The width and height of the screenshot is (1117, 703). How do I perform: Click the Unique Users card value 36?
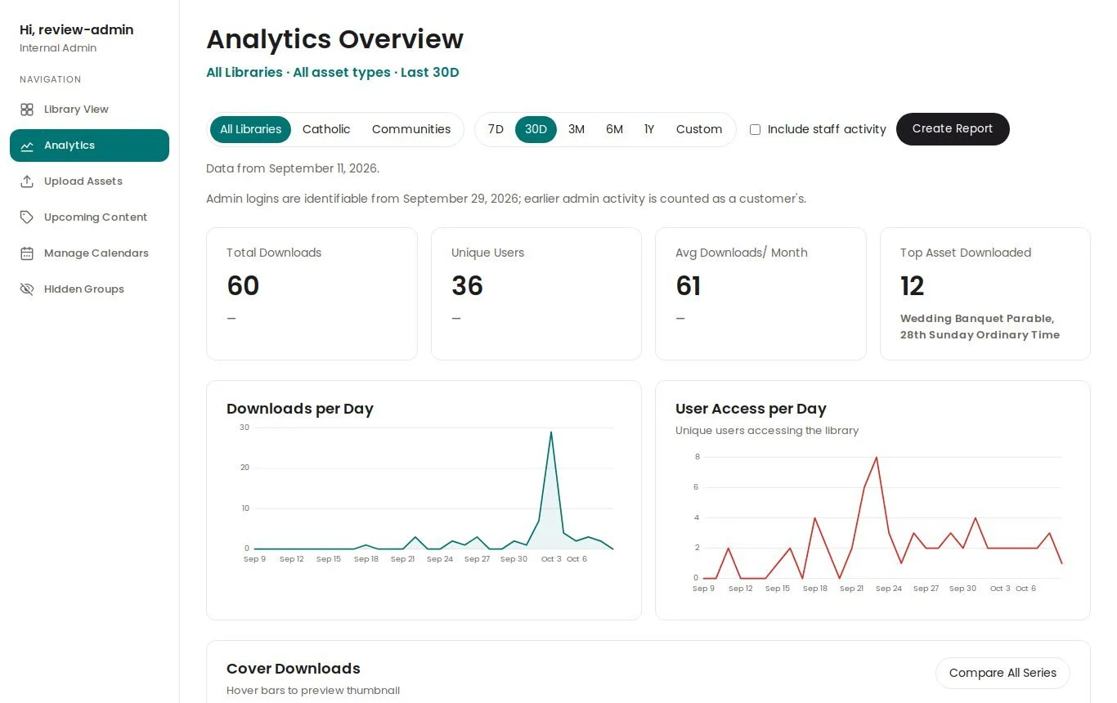click(x=467, y=286)
